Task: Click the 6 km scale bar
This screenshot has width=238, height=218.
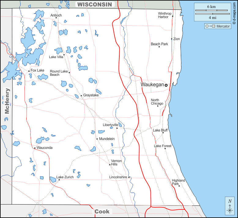Action: point(211,10)
